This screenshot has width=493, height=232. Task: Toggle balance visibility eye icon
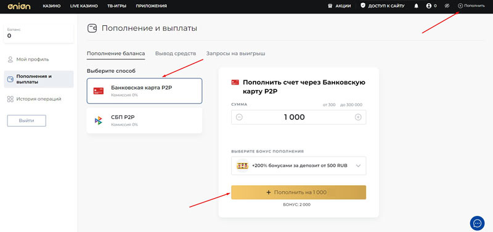pyautogui.click(x=447, y=6)
